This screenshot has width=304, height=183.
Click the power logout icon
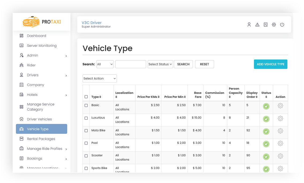[x=282, y=25]
